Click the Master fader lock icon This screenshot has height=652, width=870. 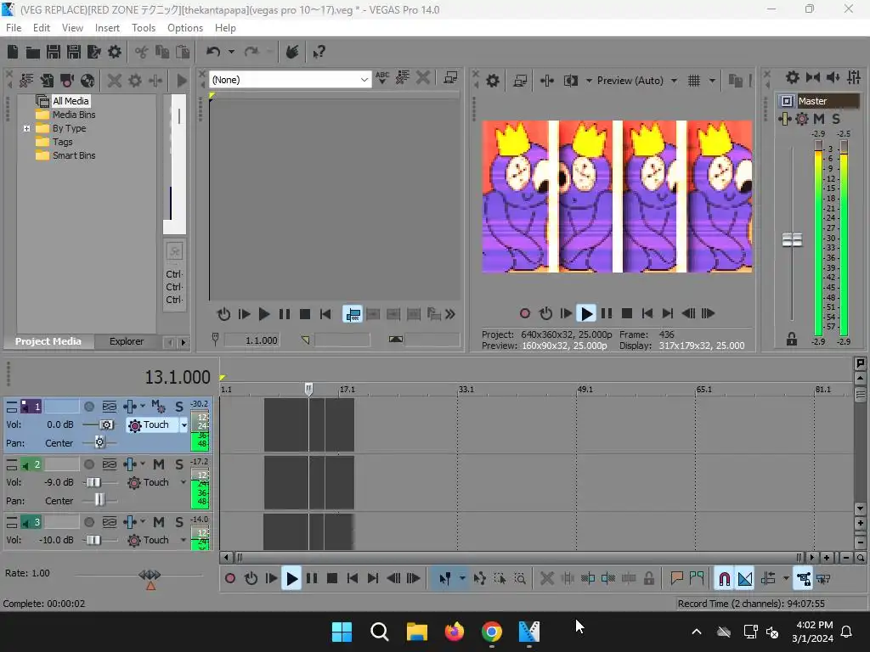coord(792,339)
